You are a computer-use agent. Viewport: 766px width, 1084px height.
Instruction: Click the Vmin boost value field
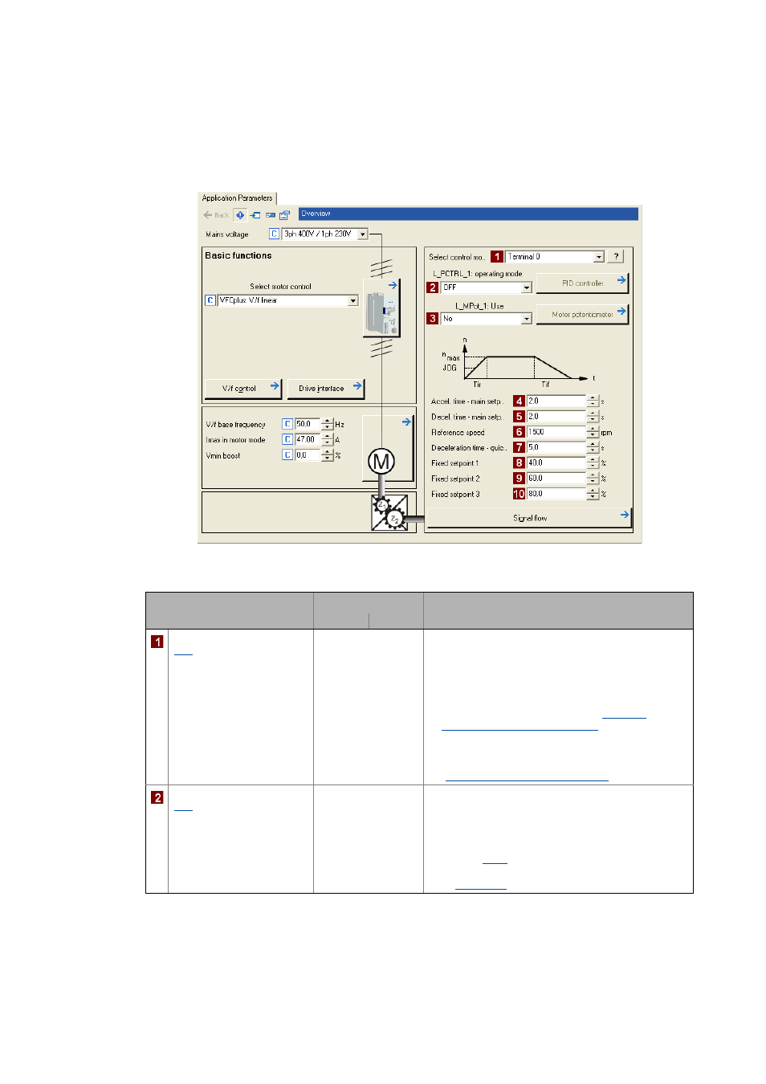308,454
